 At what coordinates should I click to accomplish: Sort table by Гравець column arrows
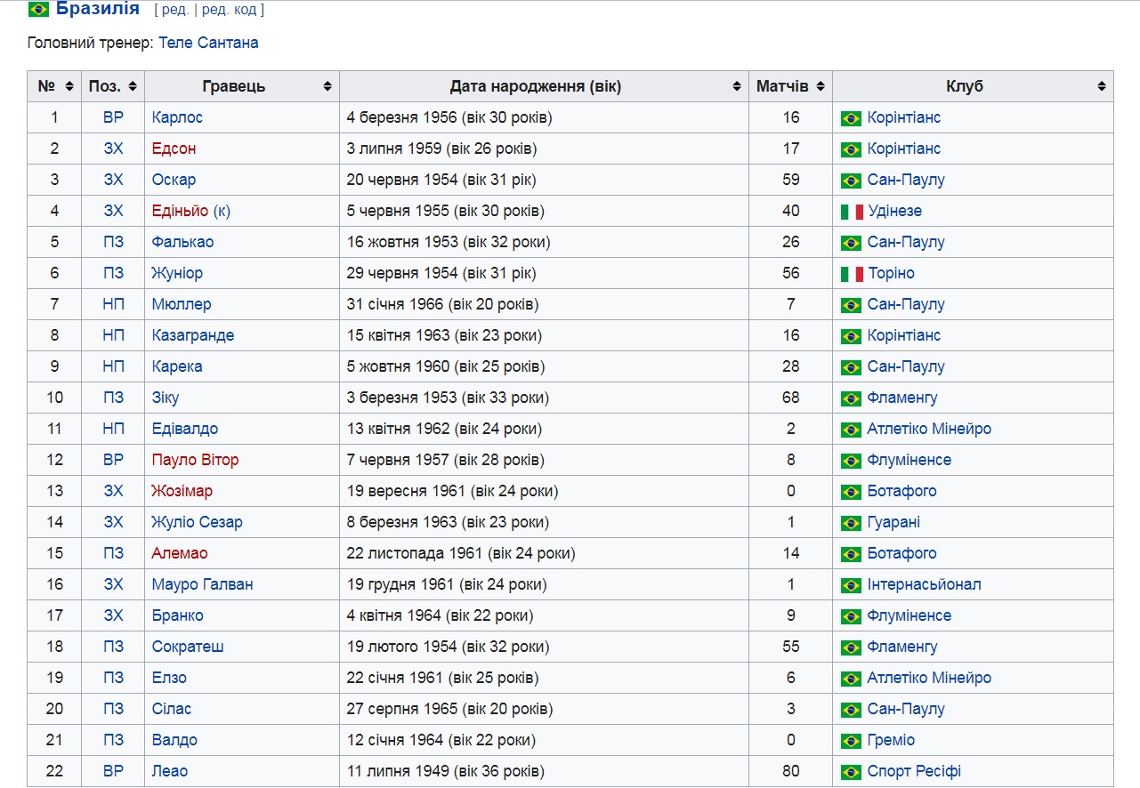point(327,86)
